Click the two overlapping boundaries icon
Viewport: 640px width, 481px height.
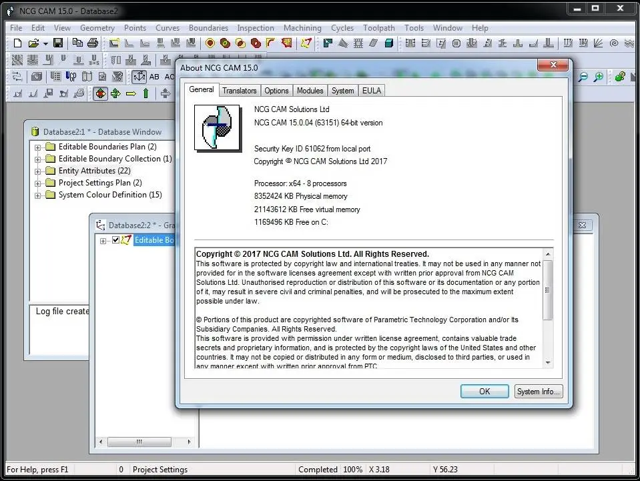click(x=240, y=43)
